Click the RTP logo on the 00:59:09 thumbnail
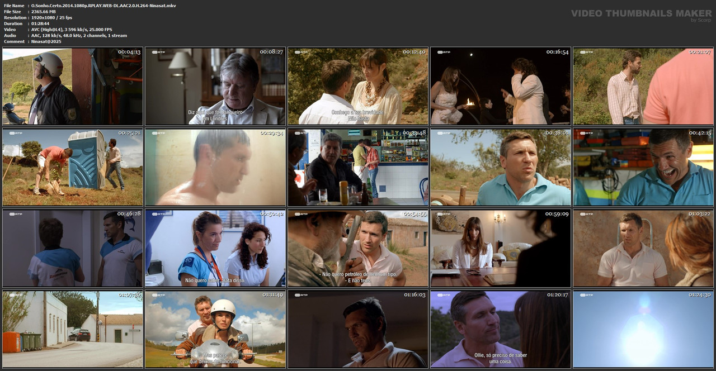 tap(443, 214)
